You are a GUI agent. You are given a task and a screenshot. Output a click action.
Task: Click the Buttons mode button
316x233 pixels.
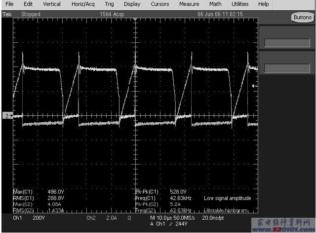pos(302,17)
